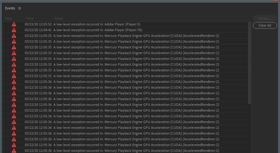280x153 pixels.
Task: Select the Adobe Player (Player:76) exception text
Action: pyautogui.click(x=98, y=30)
